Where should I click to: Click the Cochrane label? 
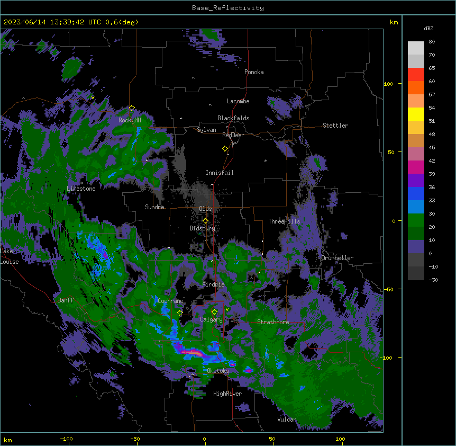[170, 301]
